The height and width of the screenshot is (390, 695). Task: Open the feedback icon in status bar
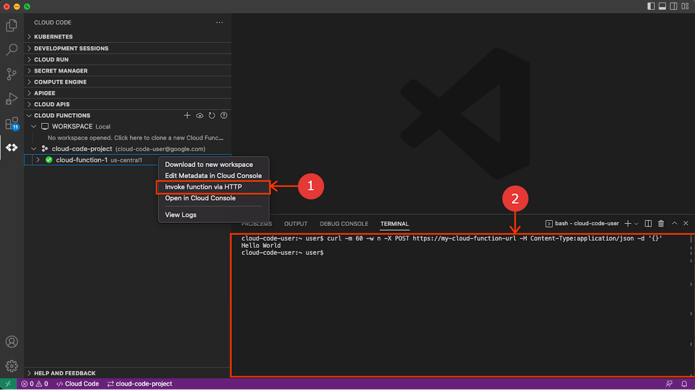669,384
